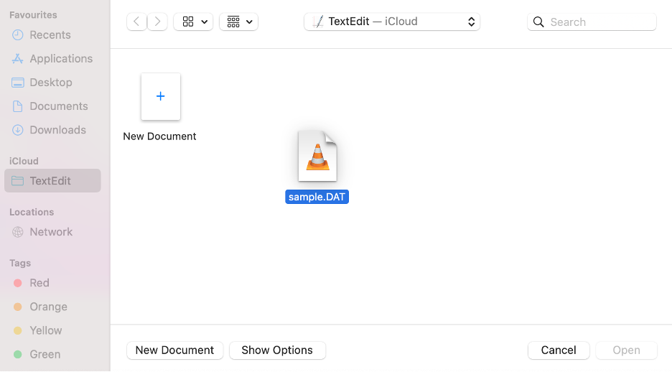Image resolution: width=672 pixels, height=372 pixels.
Task: Go forward using the right chevron button
Action: pos(157,22)
